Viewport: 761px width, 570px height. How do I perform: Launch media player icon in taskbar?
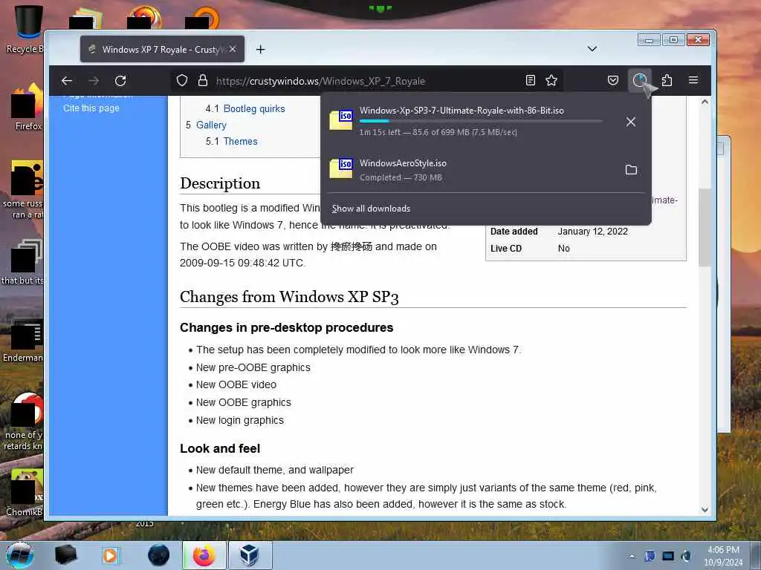click(110, 555)
